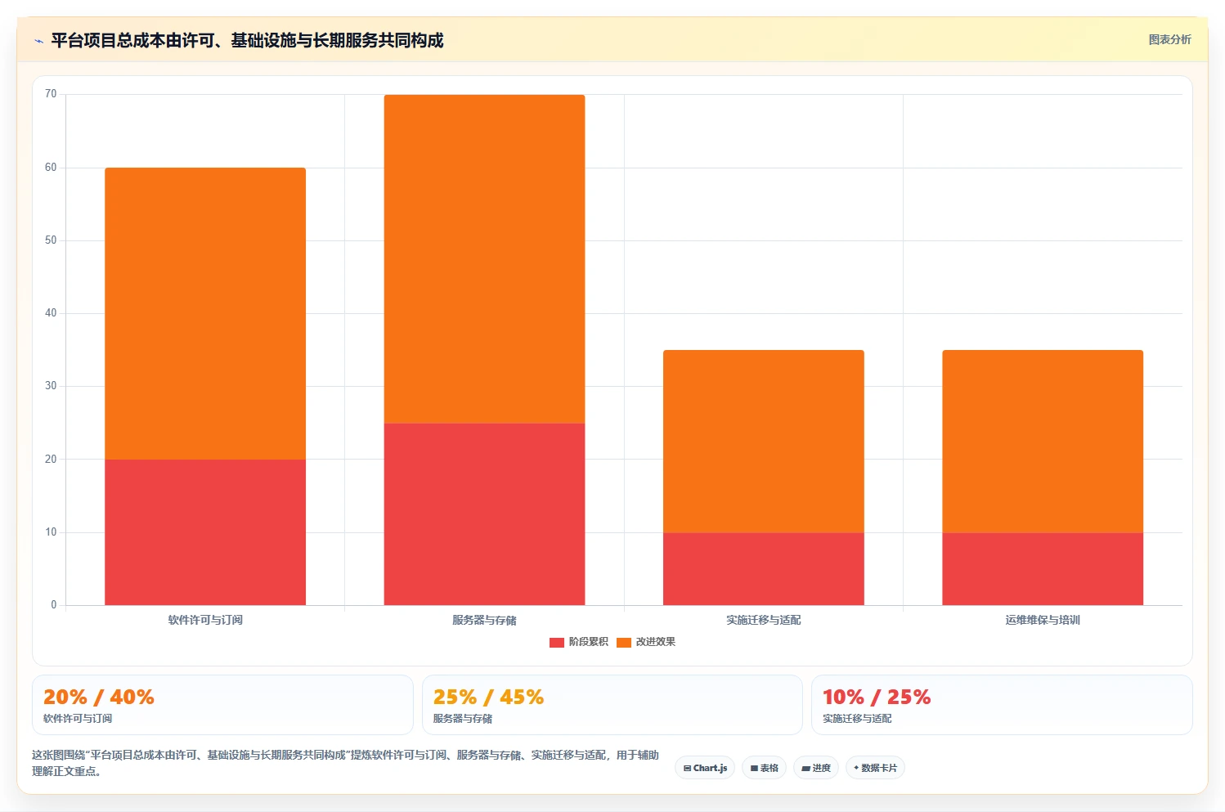Image resolution: width=1225 pixels, height=812 pixels.
Task: Select the 表格 tag chip
Action: 764,768
